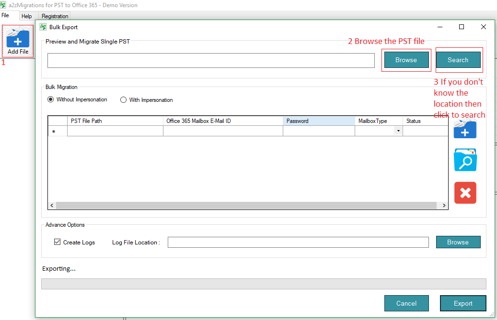497x320 pixels.
Task: Click the Exporting... status text
Action: point(58,268)
